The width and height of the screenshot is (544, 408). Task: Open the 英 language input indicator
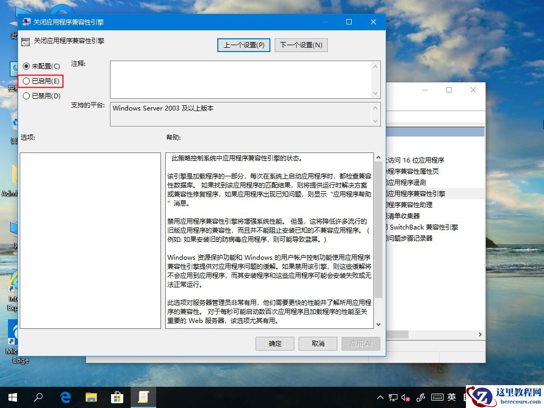pos(450,397)
